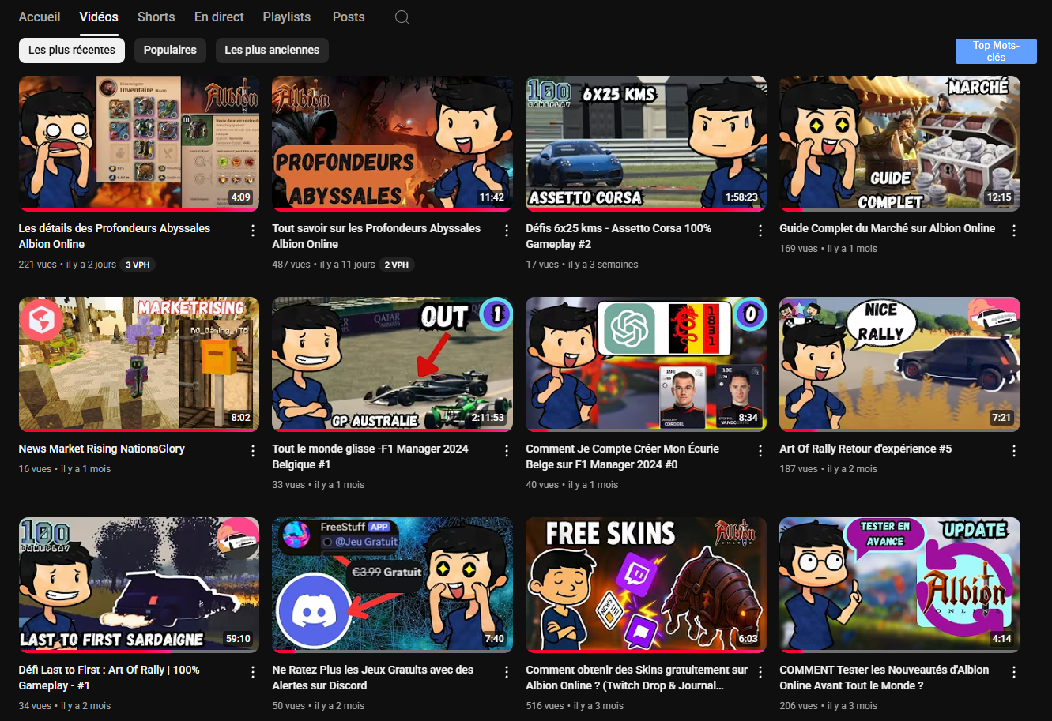Open title Guide Complet du Marché sur Albion Online
1052x721 pixels.
point(887,228)
